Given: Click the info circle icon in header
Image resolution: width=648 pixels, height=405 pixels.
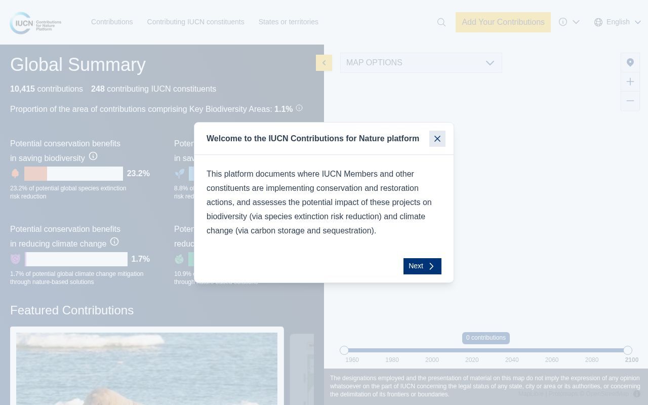Looking at the screenshot, I should click(x=563, y=22).
